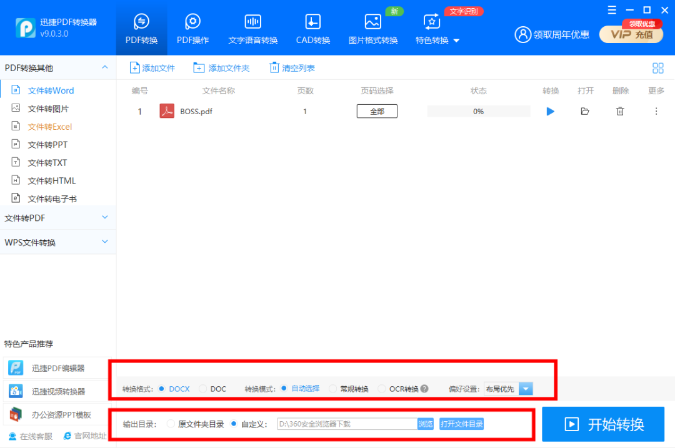Image resolution: width=675 pixels, height=448 pixels.
Task: Delete BOSS.pdf with trash icon
Action: (x=620, y=111)
